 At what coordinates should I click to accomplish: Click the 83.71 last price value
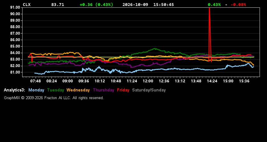coord(58,5)
